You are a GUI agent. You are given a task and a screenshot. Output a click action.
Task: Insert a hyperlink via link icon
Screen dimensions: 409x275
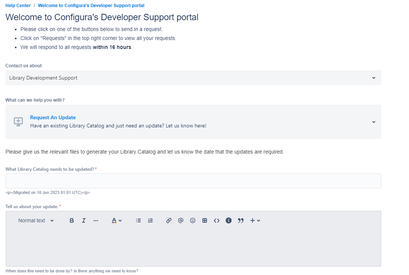coord(169,220)
